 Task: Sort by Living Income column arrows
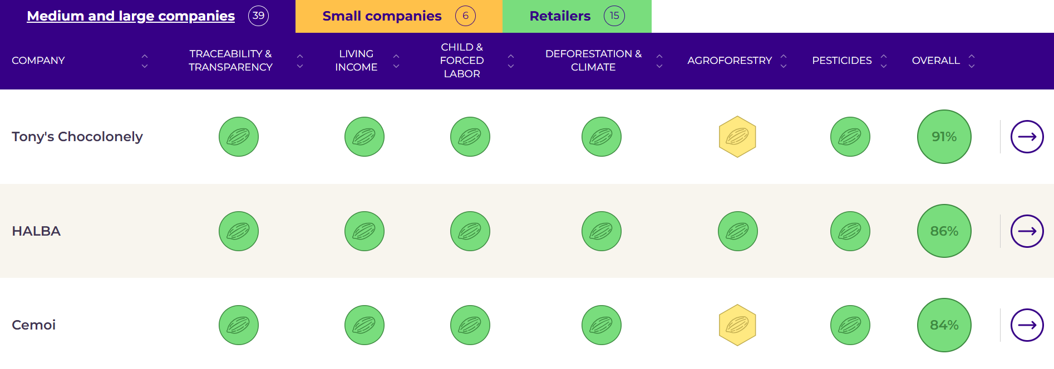pyautogui.click(x=396, y=61)
